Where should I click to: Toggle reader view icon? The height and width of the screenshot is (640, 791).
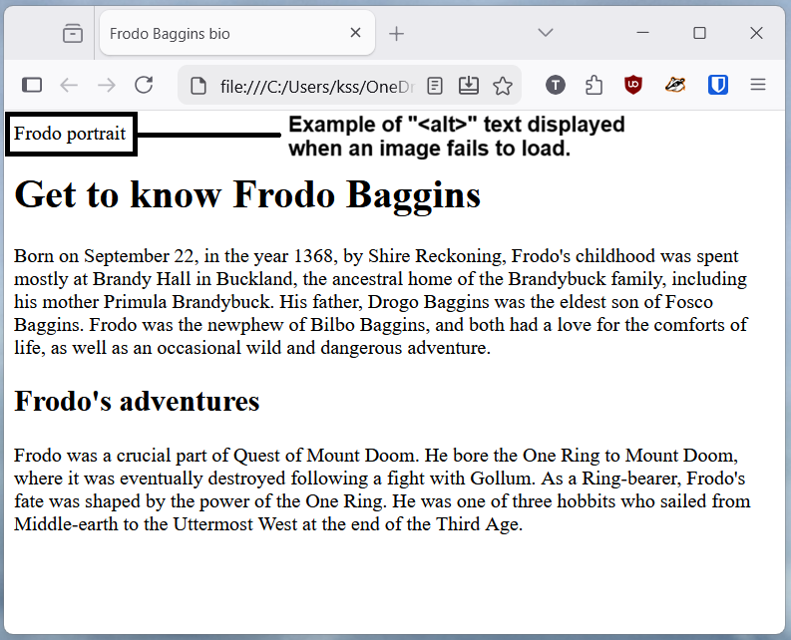(x=434, y=86)
